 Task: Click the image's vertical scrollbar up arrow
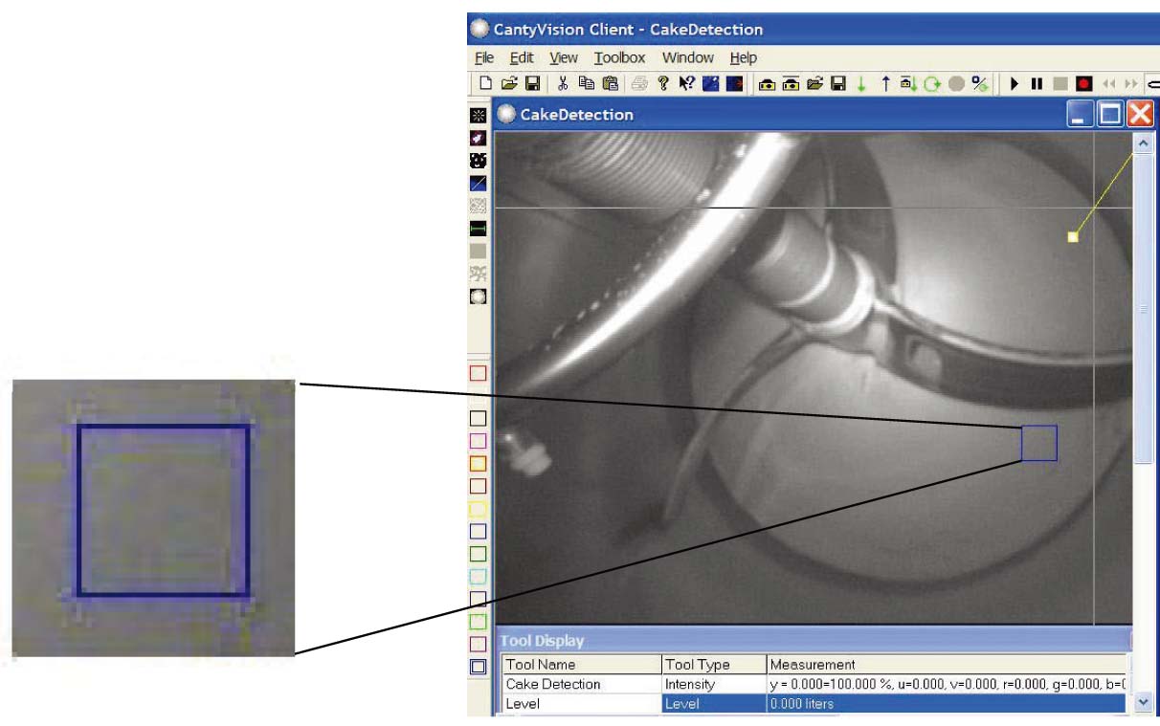click(1143, 143)
